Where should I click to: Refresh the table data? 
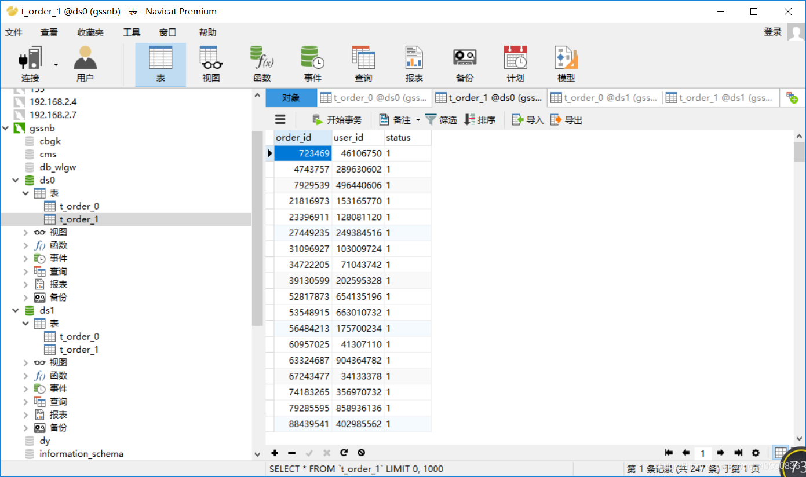344,453
